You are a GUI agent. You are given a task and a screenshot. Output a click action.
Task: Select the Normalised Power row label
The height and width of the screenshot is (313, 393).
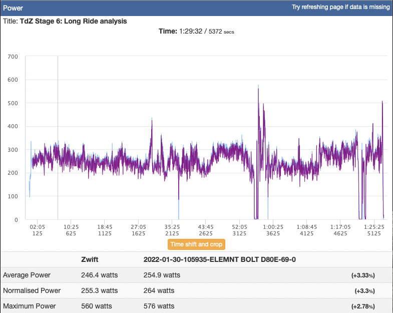tap(32, 290)
